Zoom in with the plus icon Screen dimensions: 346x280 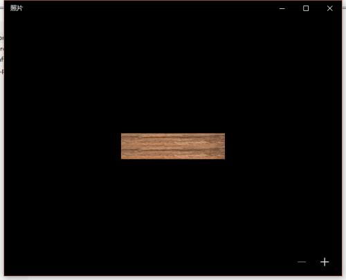pyautogui.click(x=325, y=262)
